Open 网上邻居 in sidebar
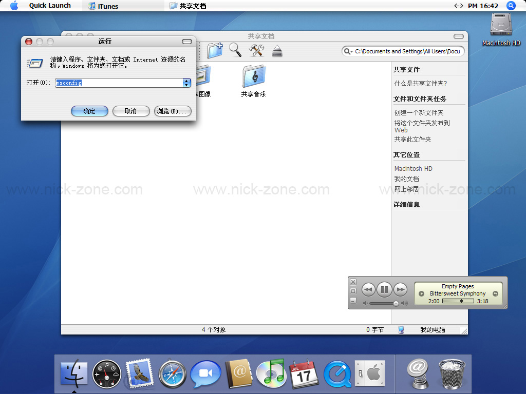The image size is (526, 394). pos(407,189)
